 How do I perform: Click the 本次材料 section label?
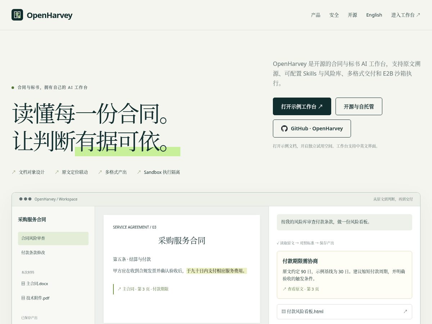coord(28,273)
